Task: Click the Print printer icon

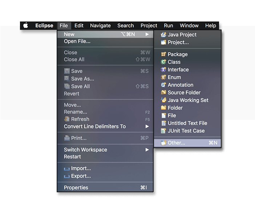Action: pyautogui.click(x=67, y=138)
